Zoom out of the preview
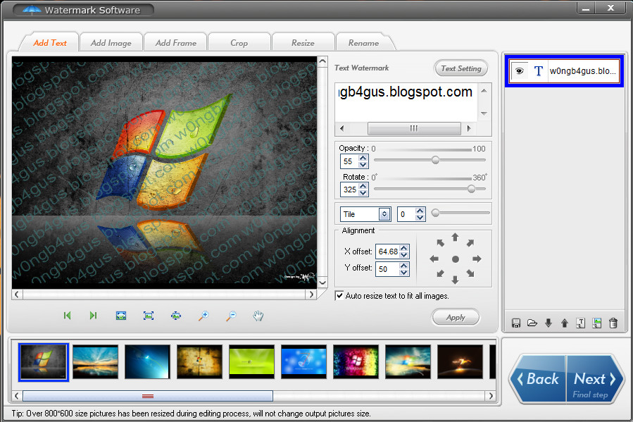Screen dimensions: 633x422 (x=231, y=316)
